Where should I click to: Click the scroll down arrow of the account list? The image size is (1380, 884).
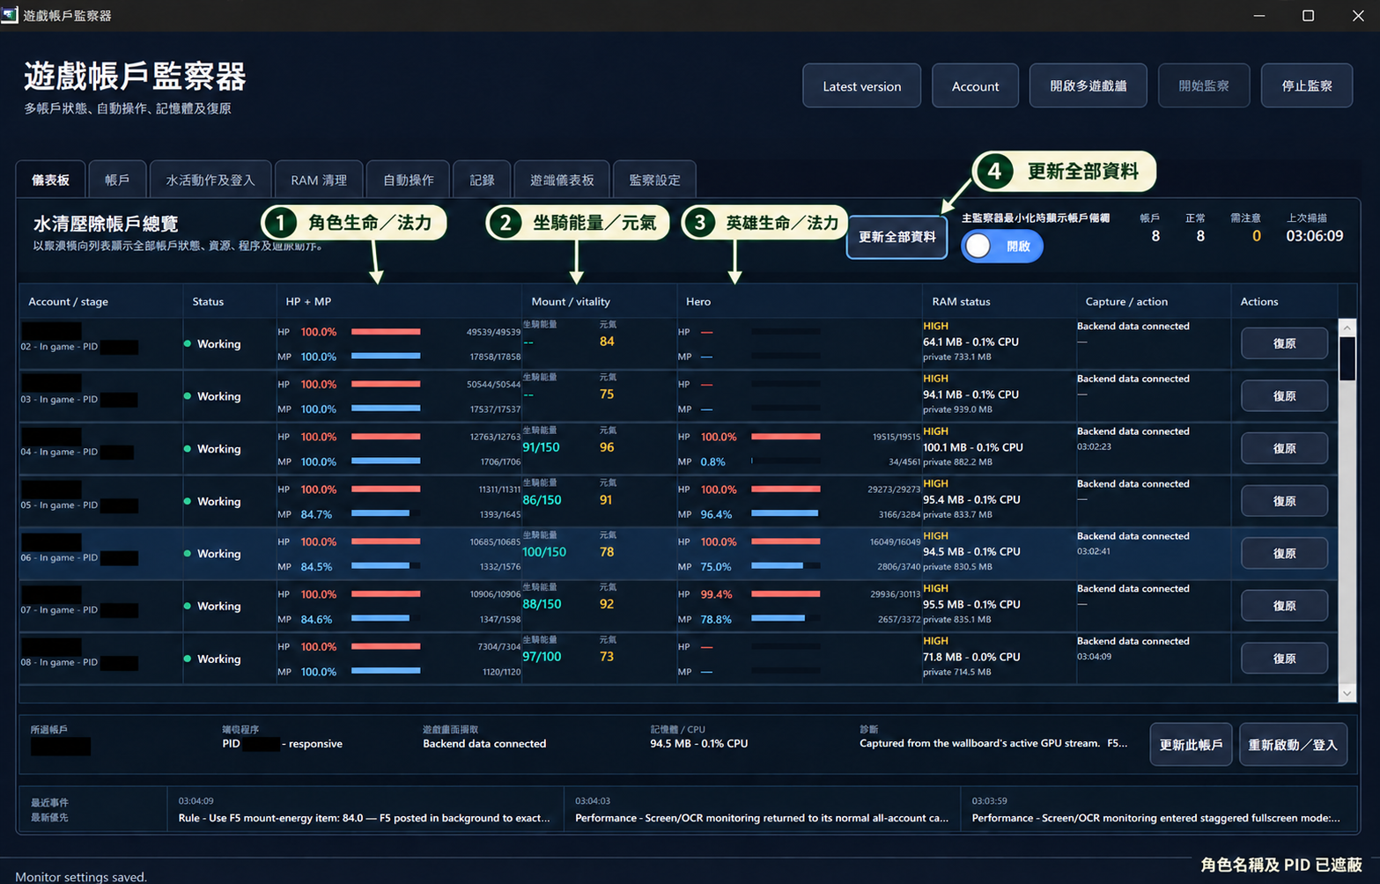pyautogui.click(x=1347, y=694)
